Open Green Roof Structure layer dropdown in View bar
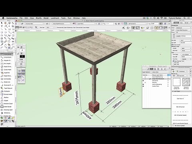192x144 pixels. [x=62, y=24]
